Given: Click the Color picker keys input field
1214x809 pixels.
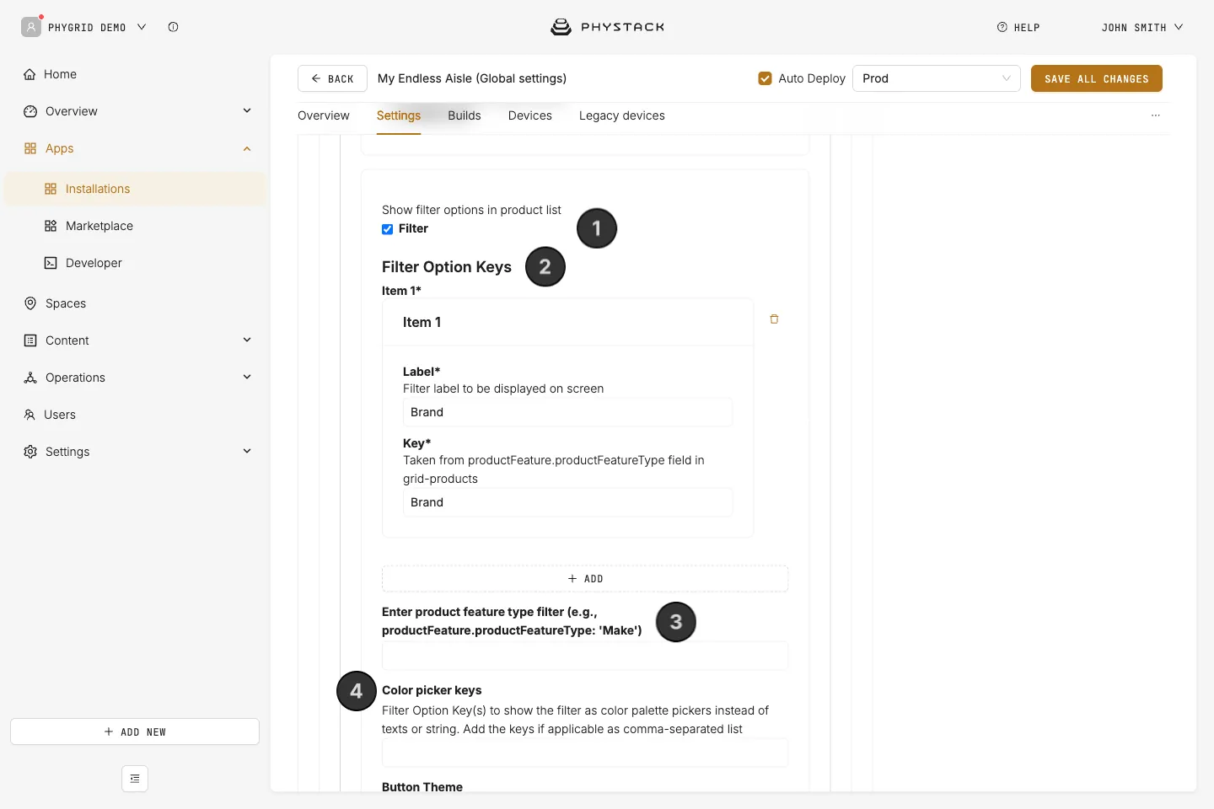Looking at the screenshot, I should coord(585,753).
